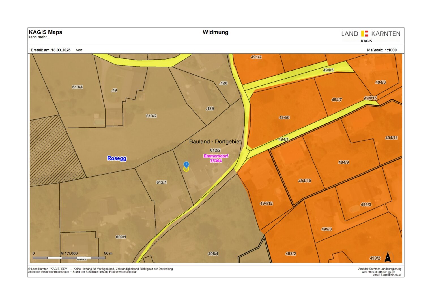Viewport: 432px width, 305px height.
Task: Click the Land Kärnten flag logo
Action: tap(365, 34)
